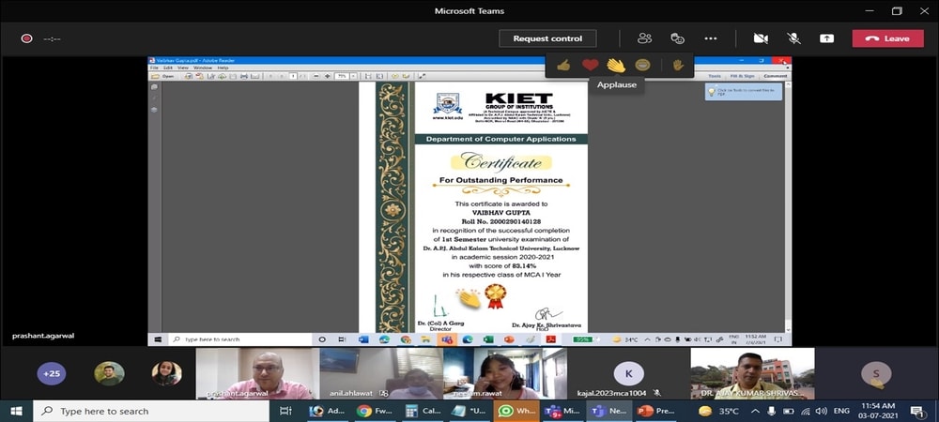This screenshot has height=422, width=939.
Task: Send the Laugh reaction
Action: click(x=642, y=65)
